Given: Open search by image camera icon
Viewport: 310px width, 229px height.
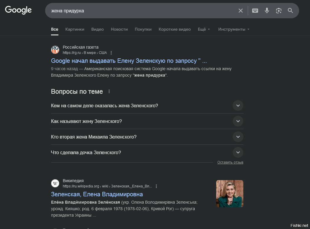Looking at the screenshot, I should [279, 11].
